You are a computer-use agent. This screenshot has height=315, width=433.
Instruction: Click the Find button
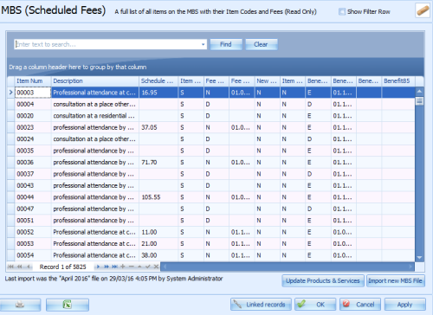coord(226,44)
